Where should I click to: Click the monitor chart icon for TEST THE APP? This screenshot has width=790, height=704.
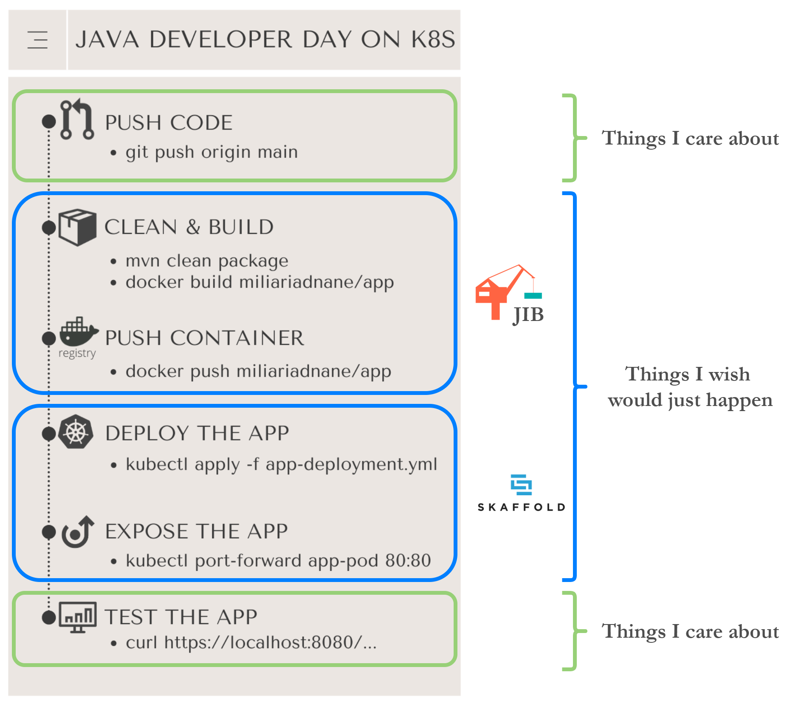coord(79,617)
